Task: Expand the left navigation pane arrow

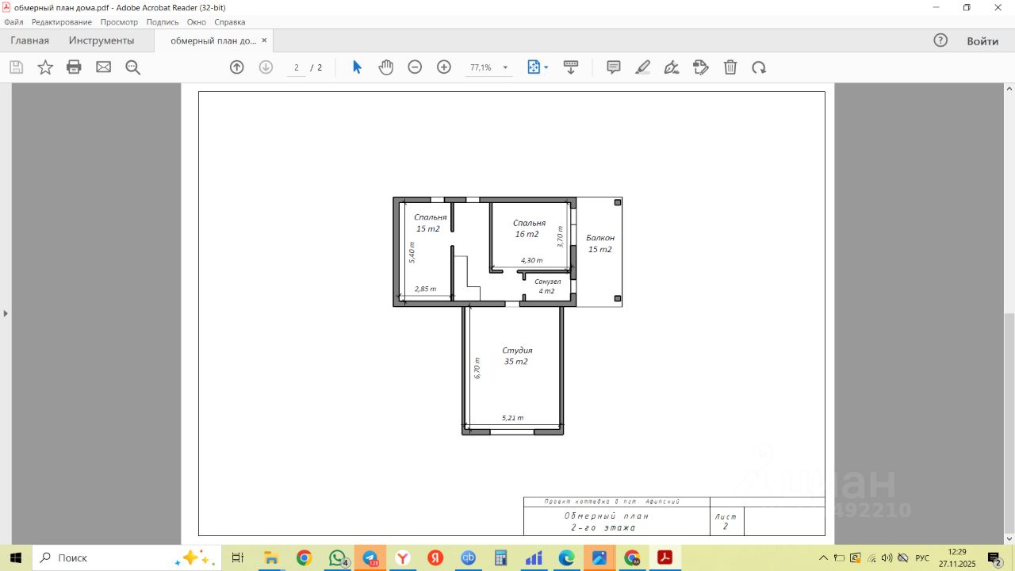Action: (x=6, y=313)
